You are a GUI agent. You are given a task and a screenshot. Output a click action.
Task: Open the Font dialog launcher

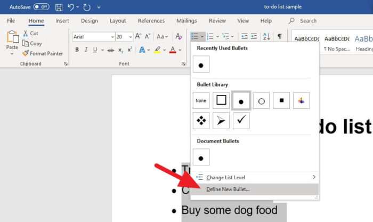pyautogui.click(x=183, y=64)
